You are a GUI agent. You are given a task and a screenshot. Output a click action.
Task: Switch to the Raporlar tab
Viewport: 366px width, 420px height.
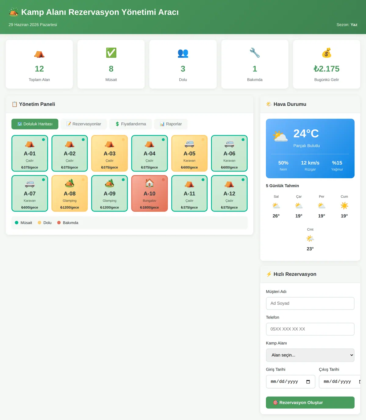click(171, 124)
